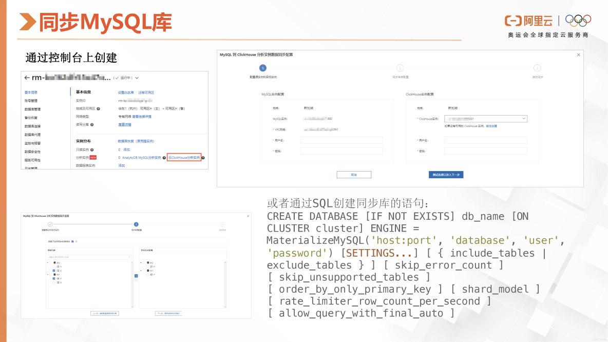Toggle t2 checkbox under db1 in source tree
The width and height of the screenshot is (608, 342).
[x=54, y=282]
